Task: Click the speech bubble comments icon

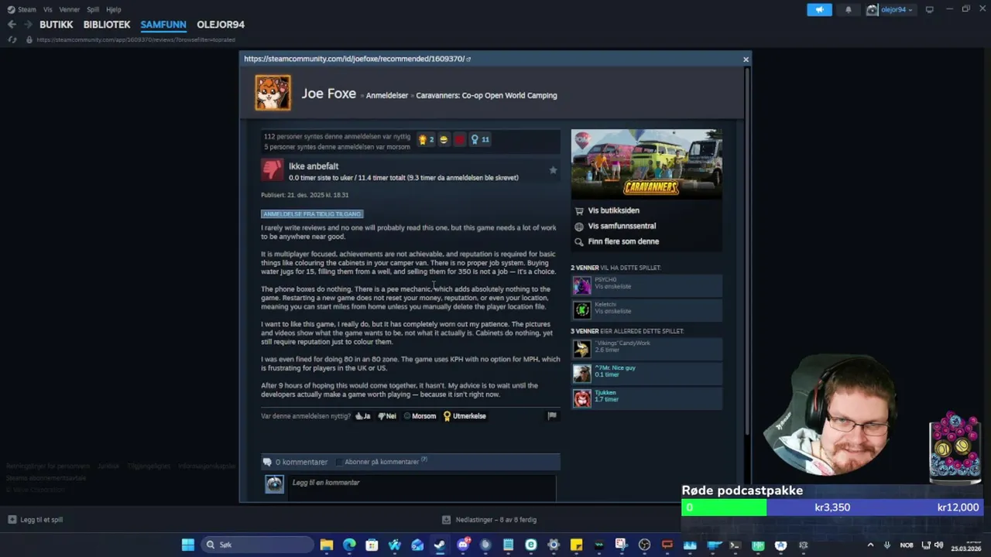Action: coord(268,462)
